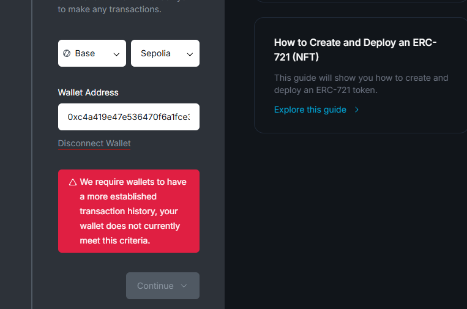Click the chevron on the Continue button

pyautogui.click(x=184, y=286)
